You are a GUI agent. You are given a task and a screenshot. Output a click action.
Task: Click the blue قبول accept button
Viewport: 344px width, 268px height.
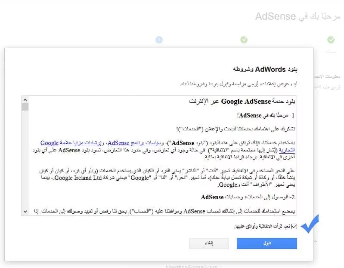coord(267,243)
